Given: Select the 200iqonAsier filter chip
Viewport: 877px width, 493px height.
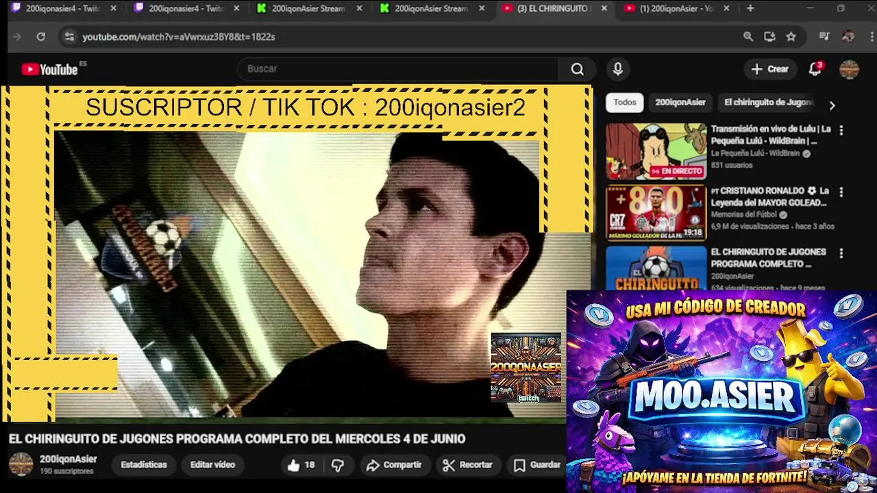Looking at the screenshot, I should 680,102.
